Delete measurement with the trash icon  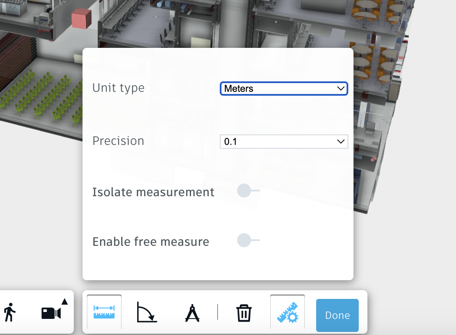[244, 313]
